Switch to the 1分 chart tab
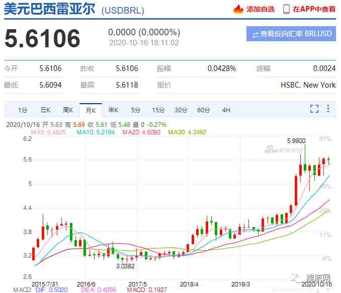341x293 pixels. point(23,110)
